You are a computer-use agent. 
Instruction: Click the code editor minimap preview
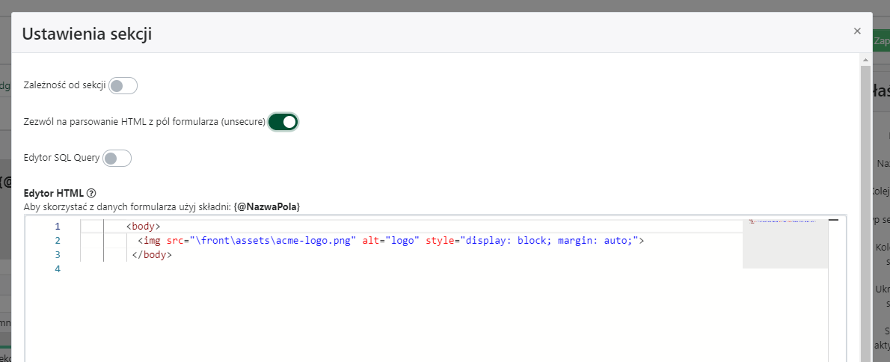pyautogui.click(x=785, y=243)
